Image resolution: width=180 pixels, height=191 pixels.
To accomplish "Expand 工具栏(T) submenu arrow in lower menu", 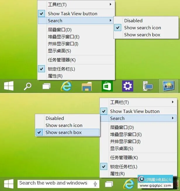I will coord(173,102).
